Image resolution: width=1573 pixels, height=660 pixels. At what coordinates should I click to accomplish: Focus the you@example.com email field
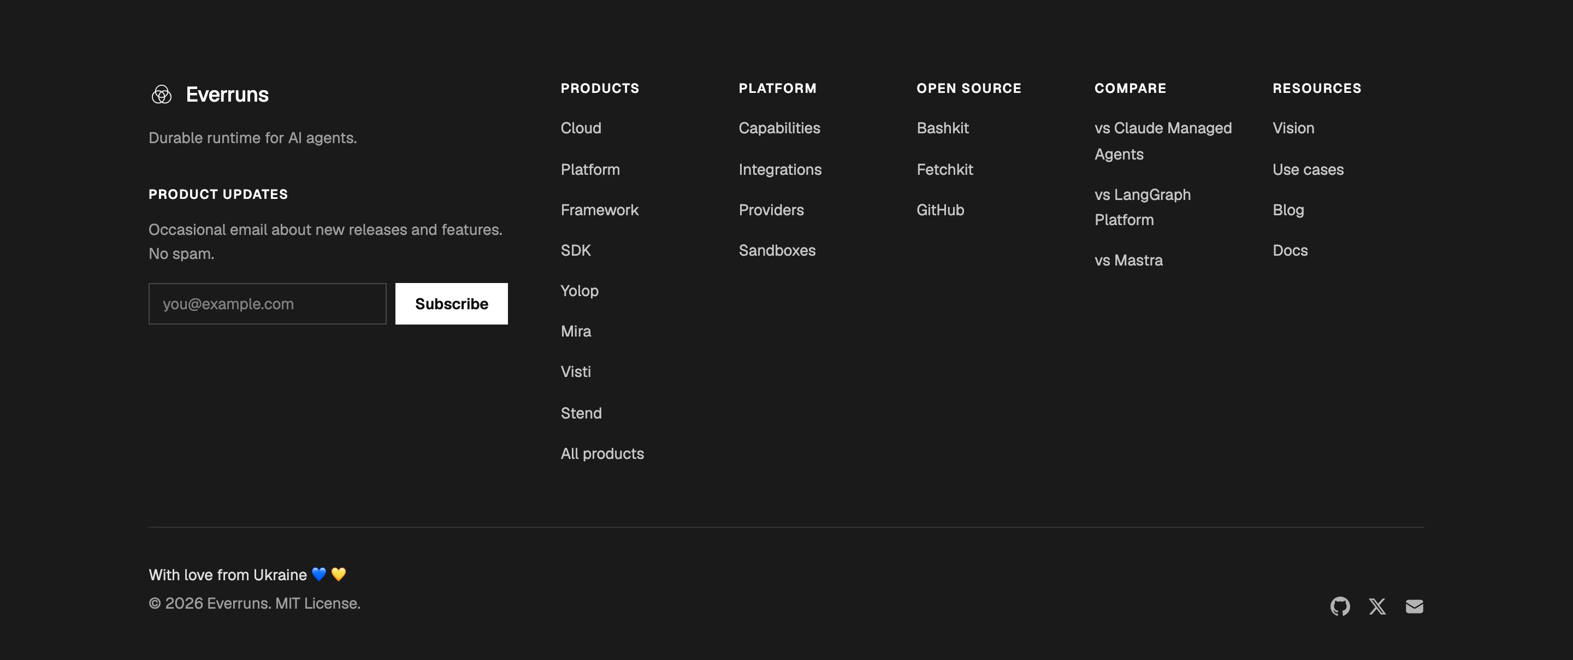[268, 304]
